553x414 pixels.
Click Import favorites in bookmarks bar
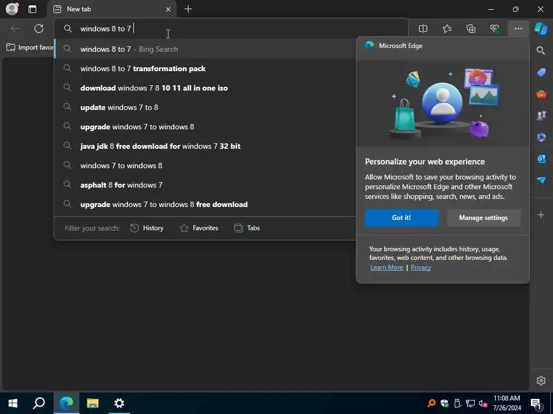point(30,47)
